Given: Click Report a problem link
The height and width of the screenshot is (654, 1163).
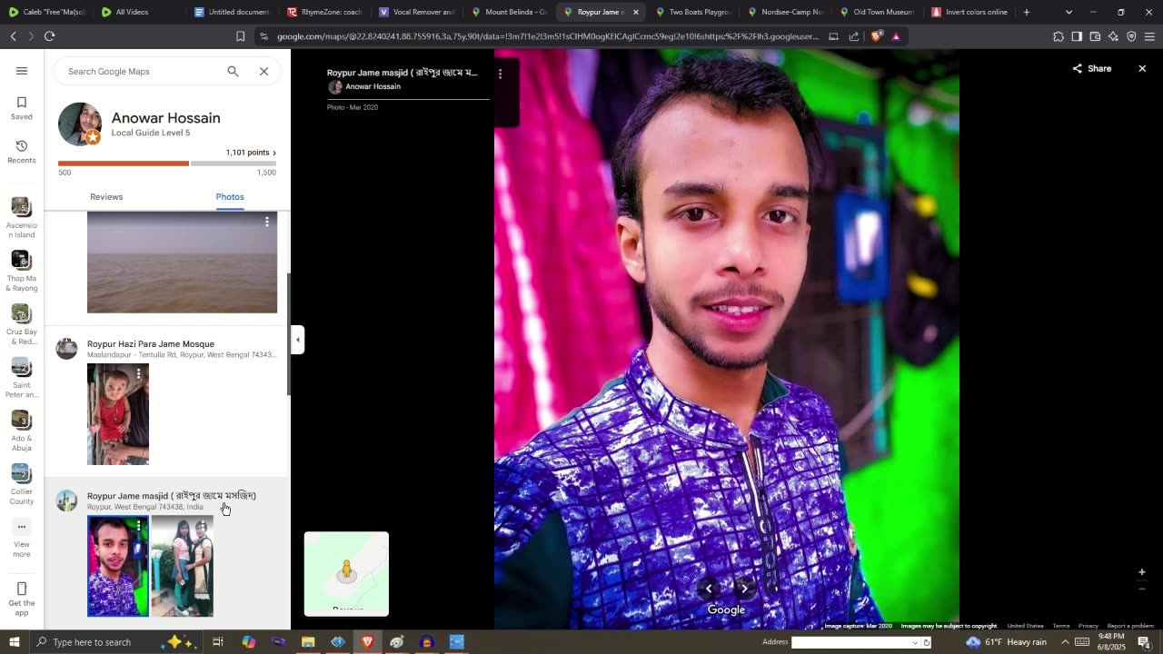Looking at the screenshot, I should pyautogui.click(x=1130, y=626).
